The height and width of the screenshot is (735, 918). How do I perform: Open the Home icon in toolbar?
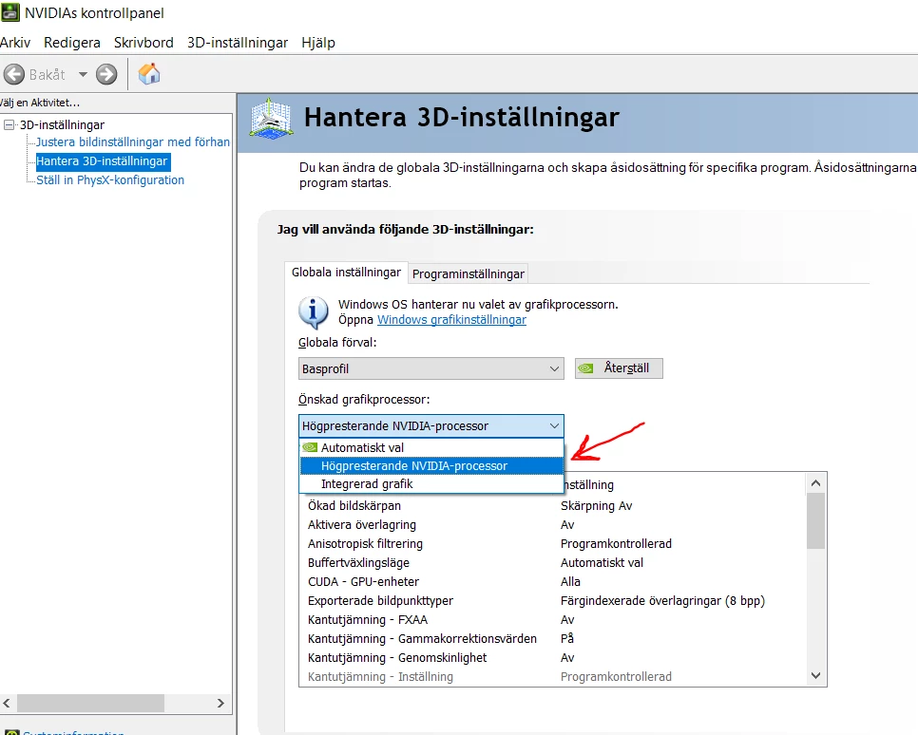(149, 74)
